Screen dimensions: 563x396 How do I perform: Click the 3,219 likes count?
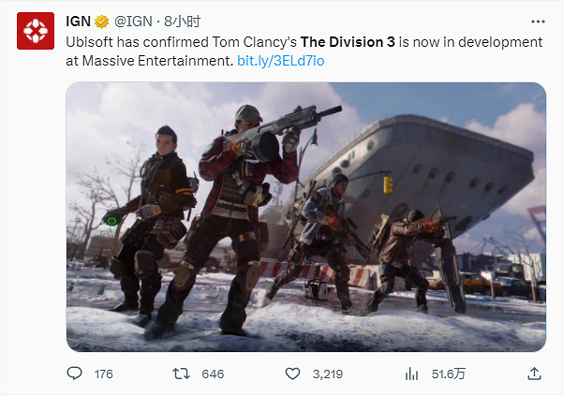tap(327, 374)
